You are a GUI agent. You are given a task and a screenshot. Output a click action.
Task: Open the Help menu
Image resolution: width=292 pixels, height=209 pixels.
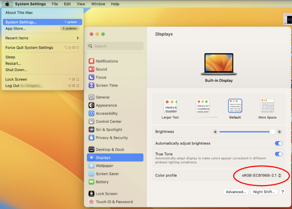115,4
